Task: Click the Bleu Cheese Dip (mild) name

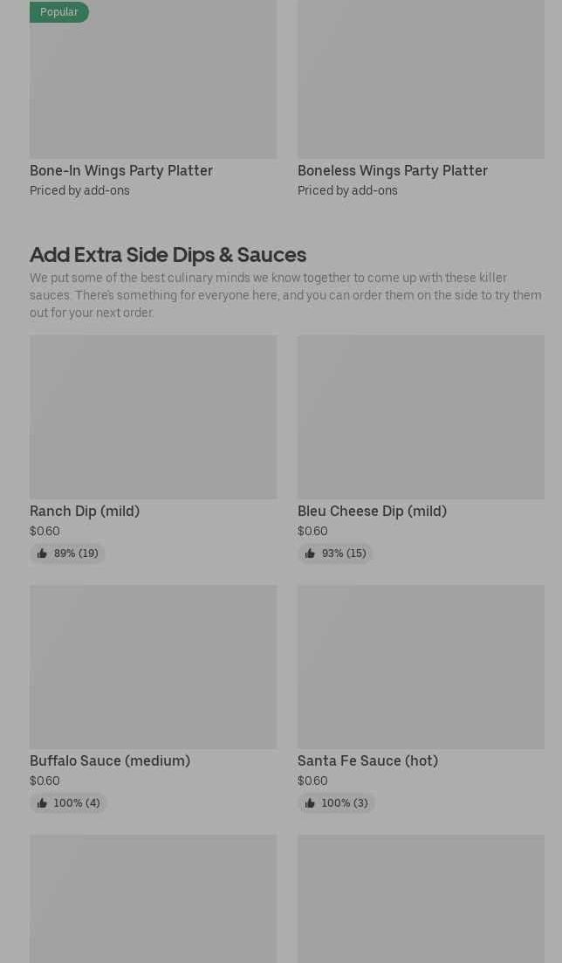Action: (x=373, y=511)
